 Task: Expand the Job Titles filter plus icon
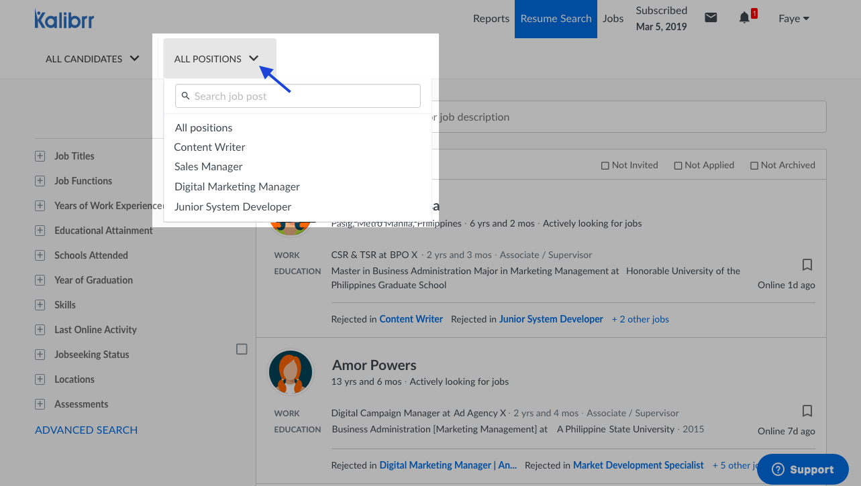pyautogui.click(x=40, y=156)
